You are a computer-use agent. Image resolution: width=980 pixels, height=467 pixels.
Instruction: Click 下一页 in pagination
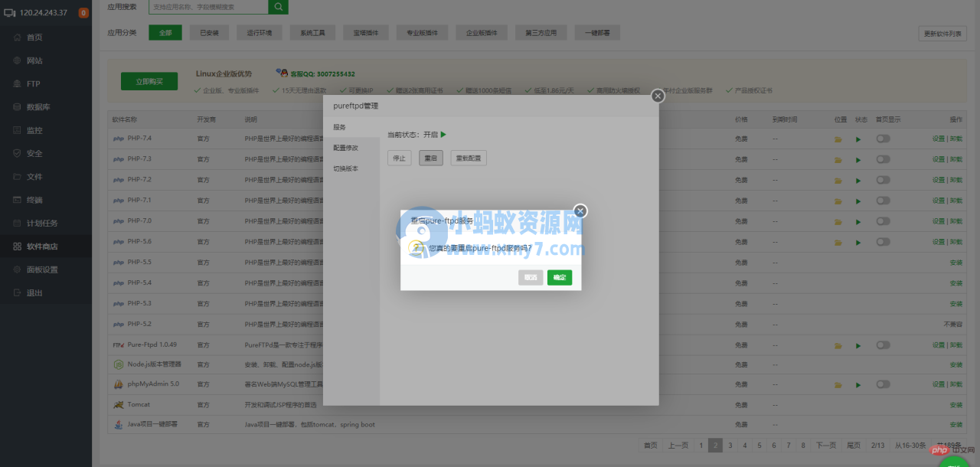click(x=826, y=445)
